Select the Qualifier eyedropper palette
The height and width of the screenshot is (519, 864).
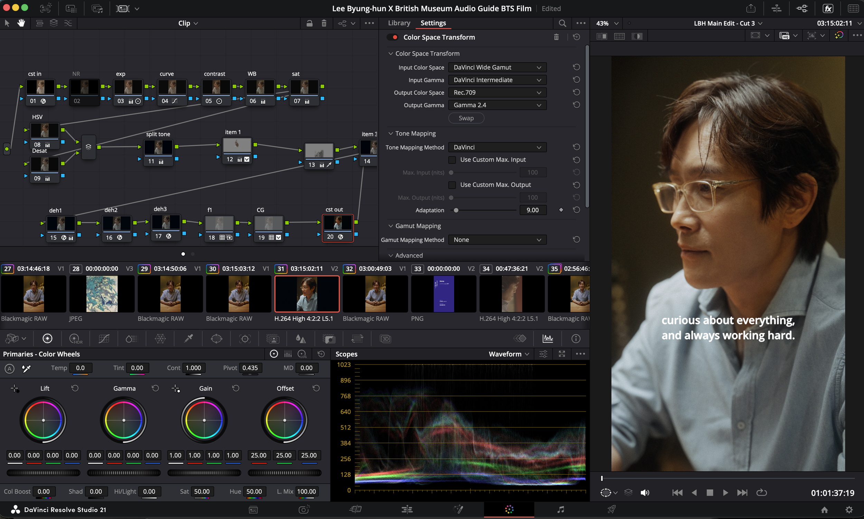coord(189,339)
